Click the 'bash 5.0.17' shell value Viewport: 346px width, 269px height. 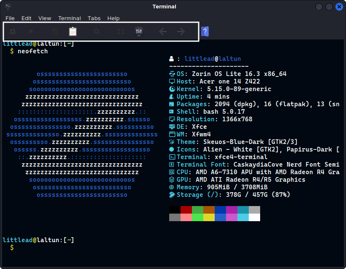(224, 112)
